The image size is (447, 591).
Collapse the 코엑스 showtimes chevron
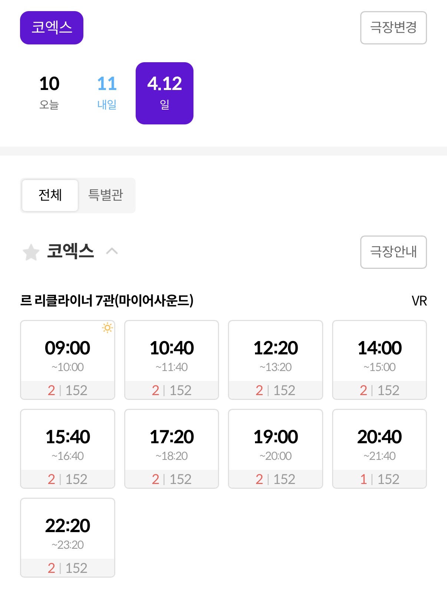point(112,251)
